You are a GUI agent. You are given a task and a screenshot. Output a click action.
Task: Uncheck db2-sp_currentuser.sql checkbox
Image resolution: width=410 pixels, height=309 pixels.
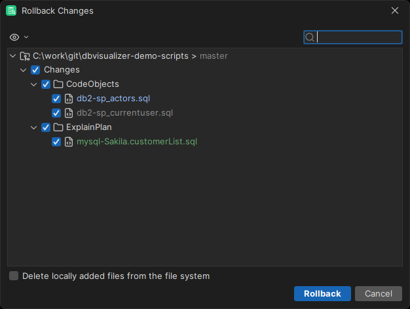56,113
